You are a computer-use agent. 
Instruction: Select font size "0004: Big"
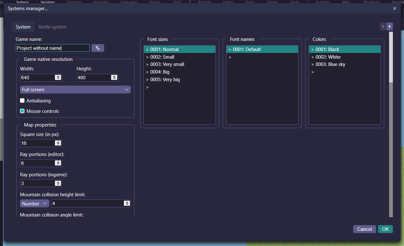point(179,72)
